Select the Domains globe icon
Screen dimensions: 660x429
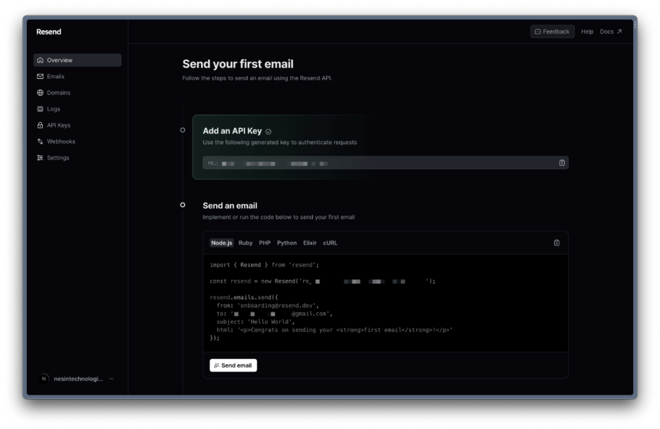tap(40, 93)
